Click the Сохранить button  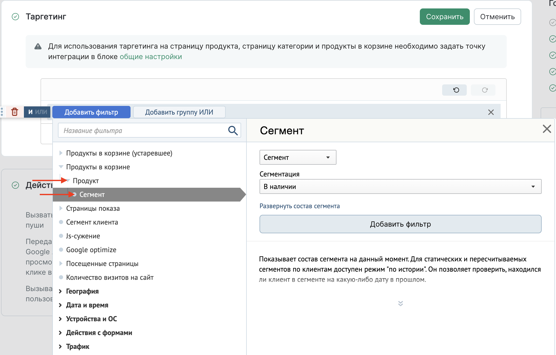pyautogui.click(x=444, y=17)
